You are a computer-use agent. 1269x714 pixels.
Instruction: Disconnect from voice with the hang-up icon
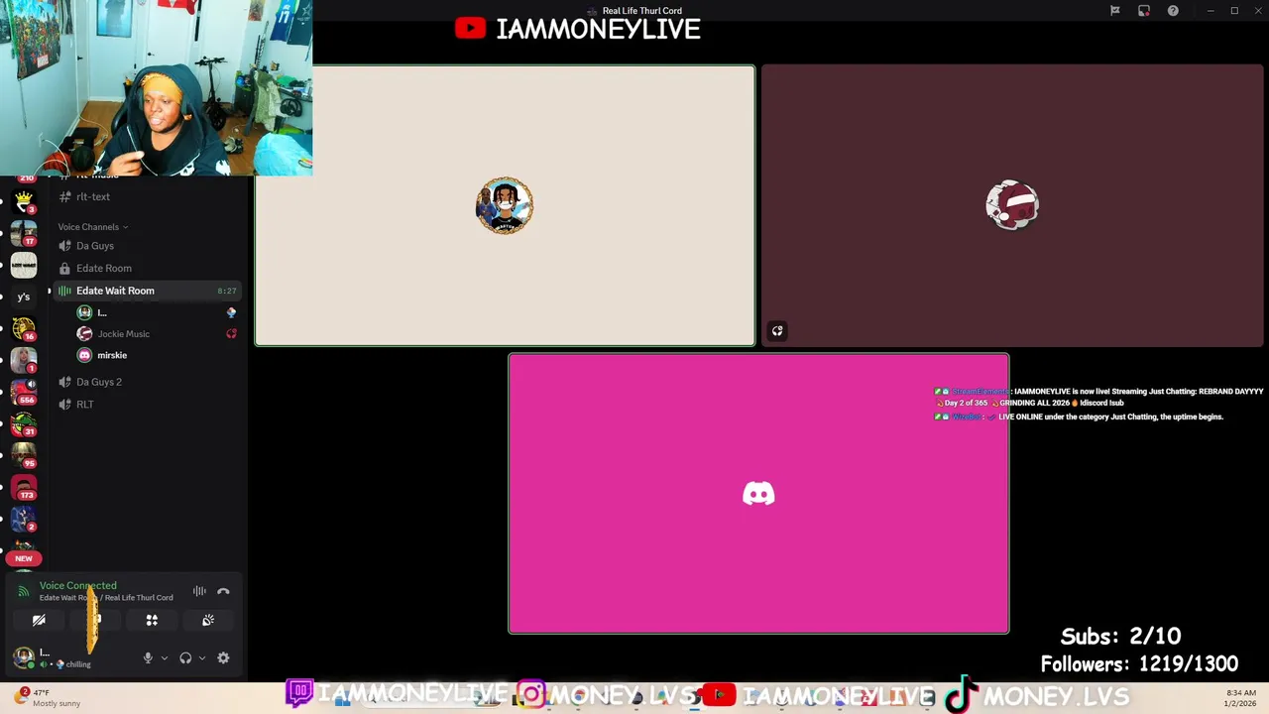pyautogui.click(x=223, y=591)
